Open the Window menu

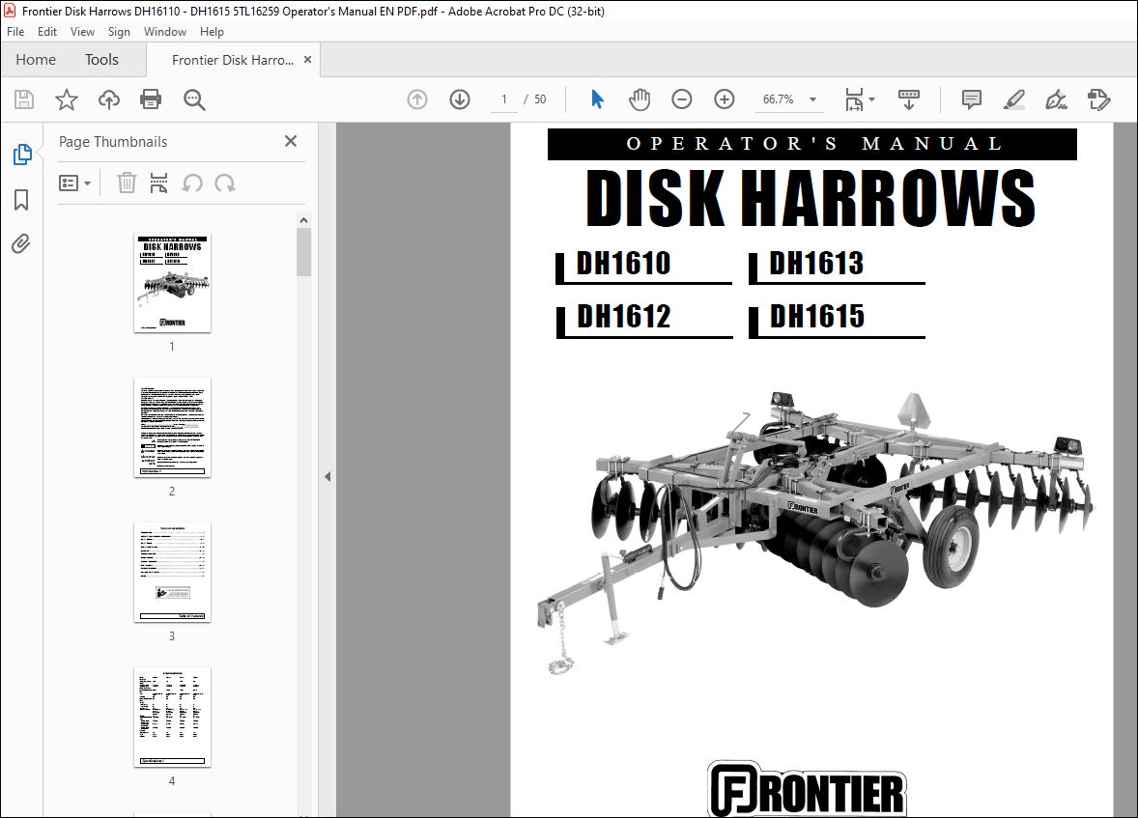(x=165, y=32)
